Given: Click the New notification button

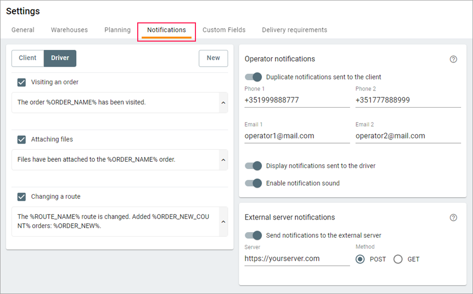Looking at the screenshot, I should pos(213,58).
